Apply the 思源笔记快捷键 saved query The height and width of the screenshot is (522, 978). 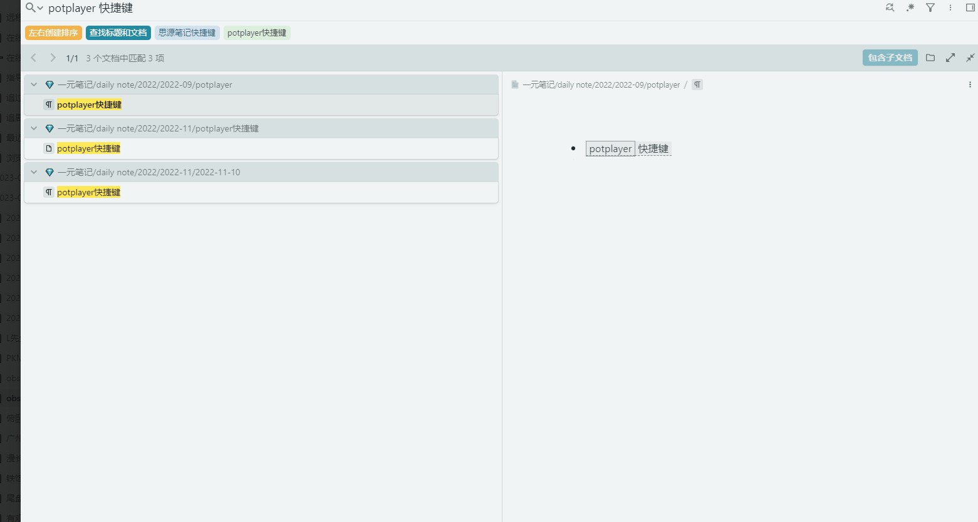coord(187,33)
